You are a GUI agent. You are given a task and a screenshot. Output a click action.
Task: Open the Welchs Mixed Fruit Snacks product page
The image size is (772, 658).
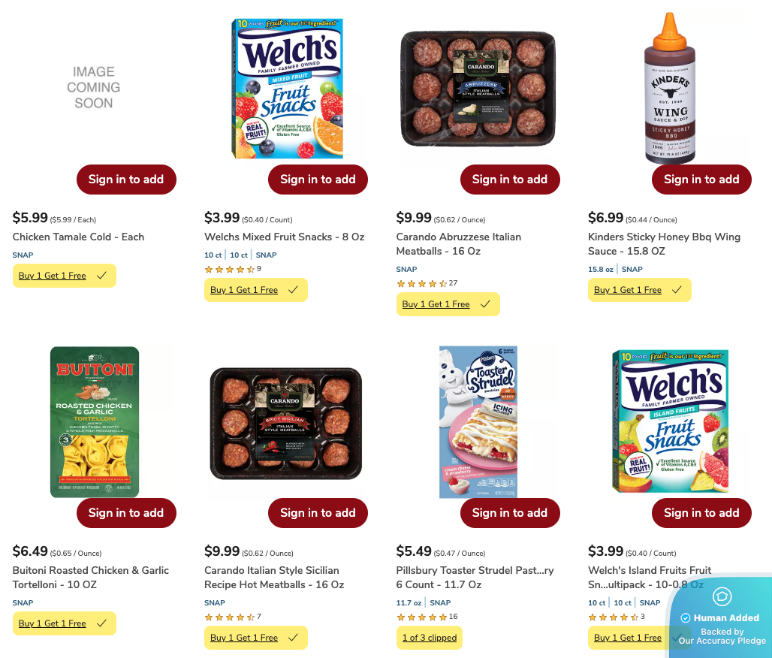(x=284, y=236)
